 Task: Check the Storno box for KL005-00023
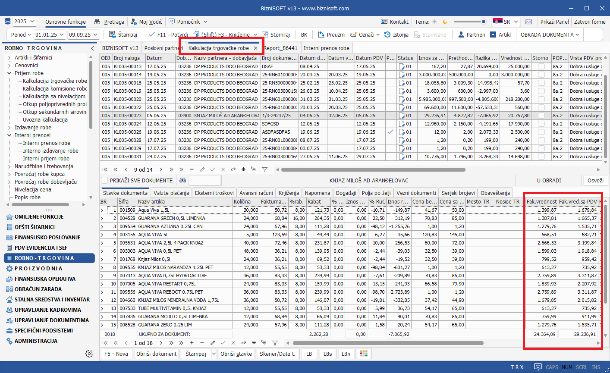(x=541, y=116)
